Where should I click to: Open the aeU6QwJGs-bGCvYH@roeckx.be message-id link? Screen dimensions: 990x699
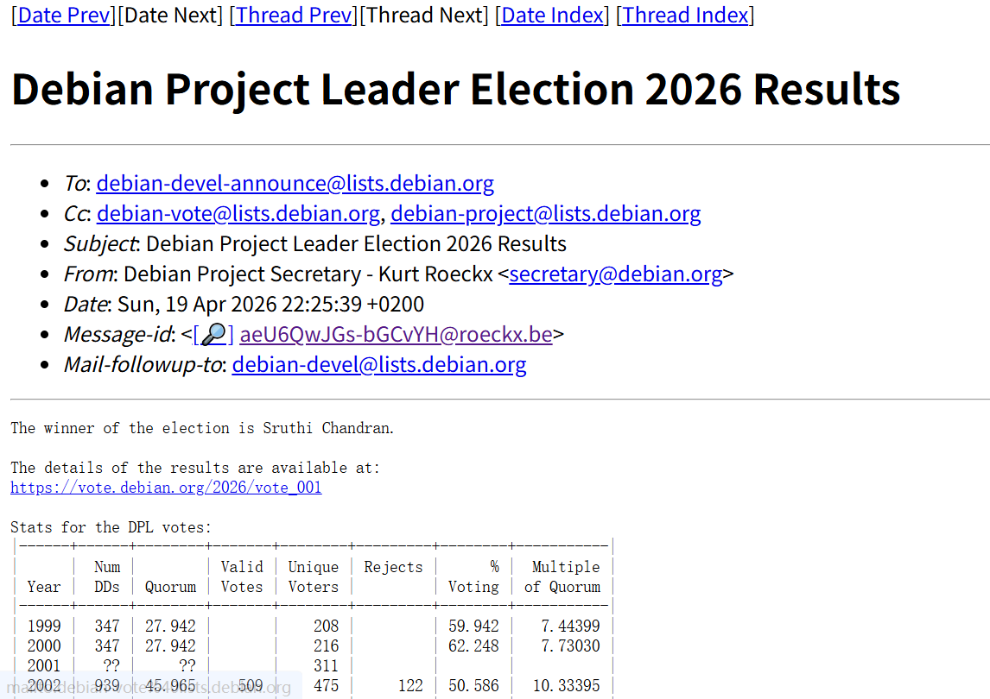(x=396, y=335)
